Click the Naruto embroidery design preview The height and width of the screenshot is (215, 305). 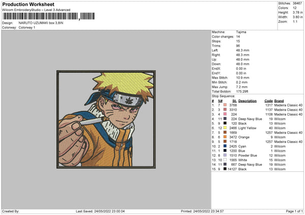click(x=106, y=119)
